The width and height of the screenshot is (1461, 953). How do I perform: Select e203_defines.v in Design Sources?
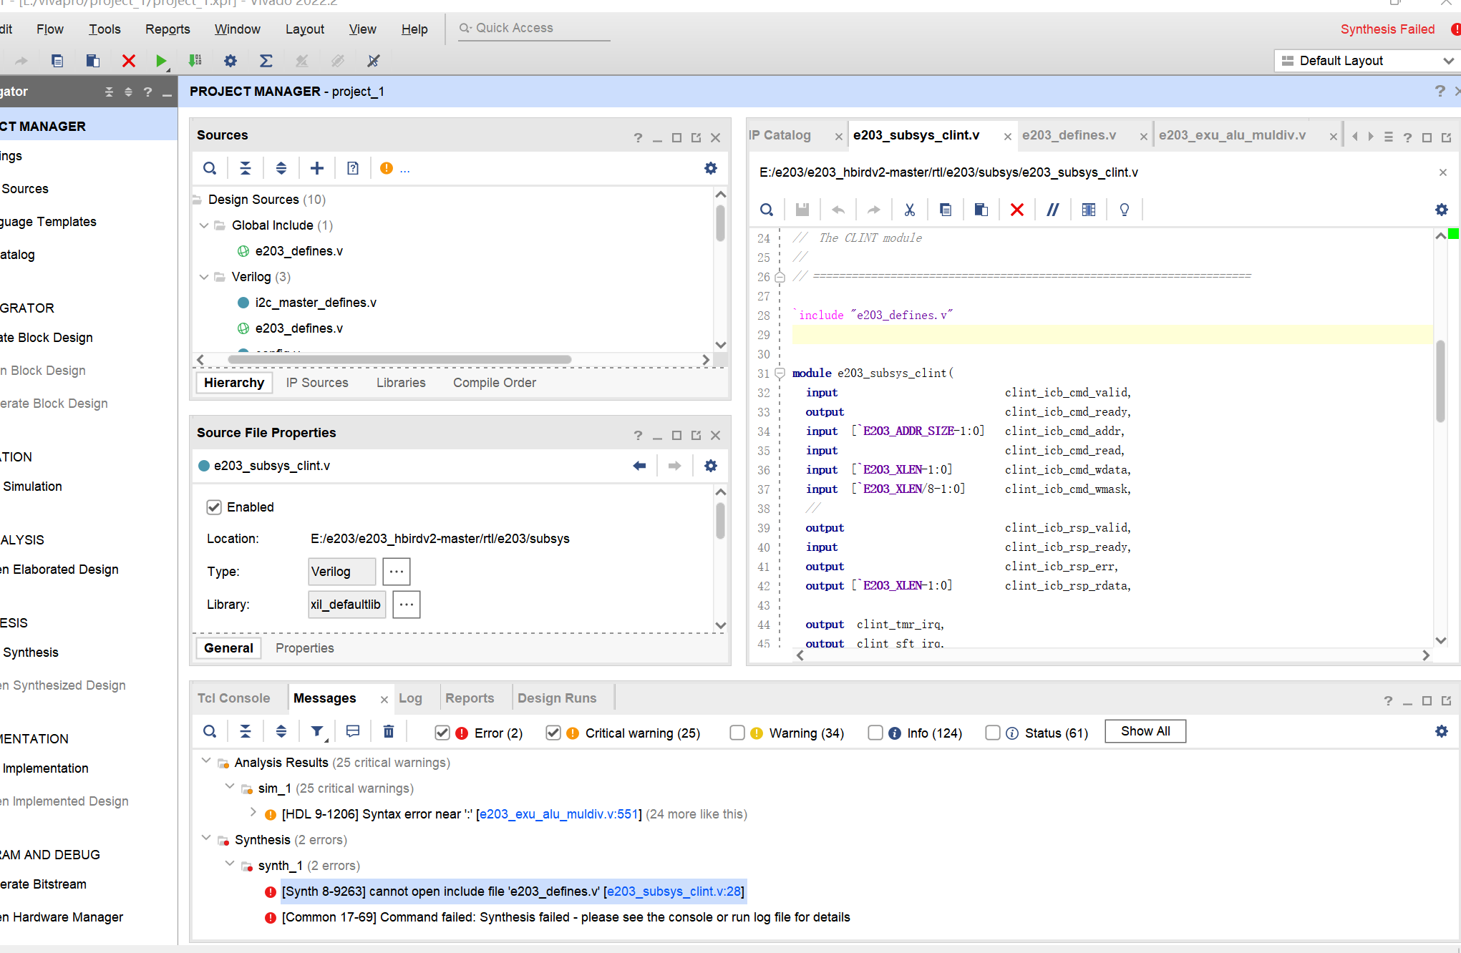coord(297,250)
